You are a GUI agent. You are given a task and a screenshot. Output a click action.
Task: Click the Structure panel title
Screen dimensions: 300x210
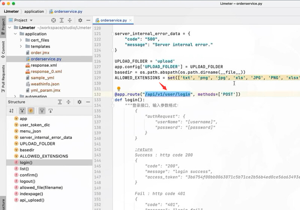pyautogui.click(x=16, y=102)
